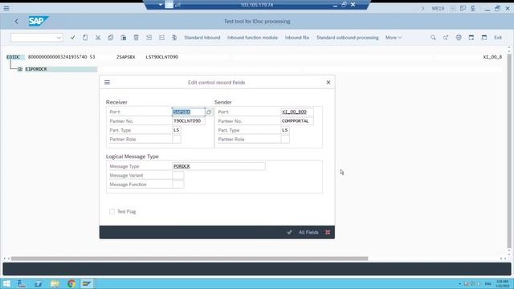This screenshot has height=289, width=514.
Task: Click the checkmark icon in the toolbar
Action: pyautogui.click(x=72, y=38)
